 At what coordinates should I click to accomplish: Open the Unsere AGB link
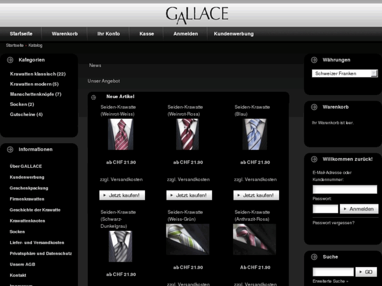(x=23, y=264)
